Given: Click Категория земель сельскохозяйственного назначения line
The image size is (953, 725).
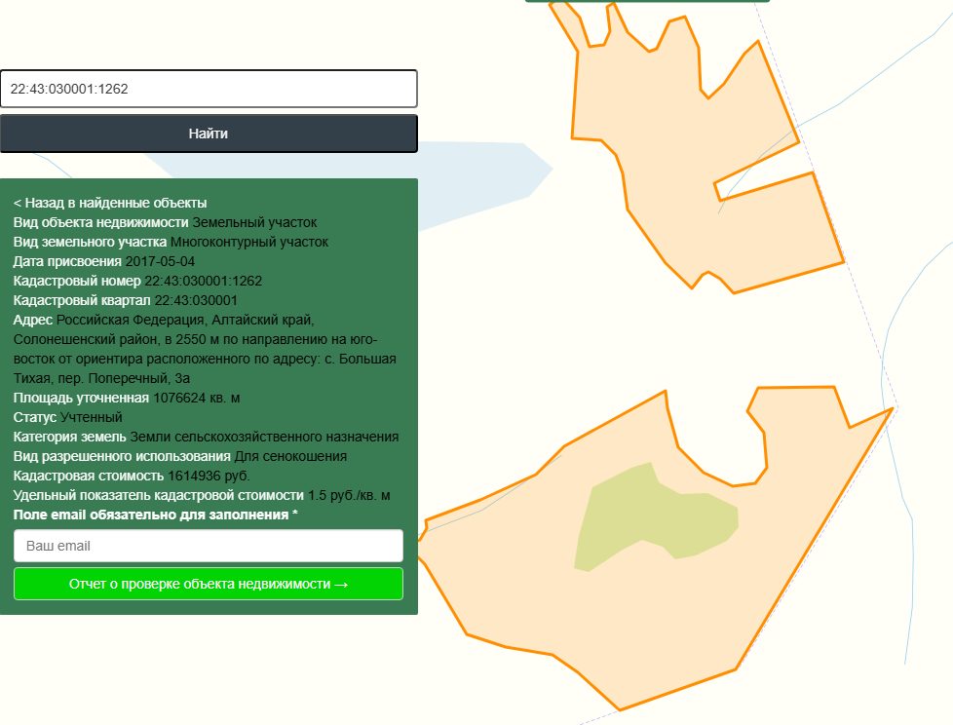Looking at the screenshot, I should [206, 437].
